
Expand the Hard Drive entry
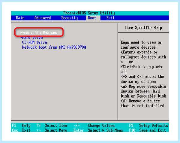(31, 38)
